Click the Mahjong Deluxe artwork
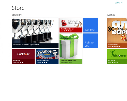 tap(47, 54)
